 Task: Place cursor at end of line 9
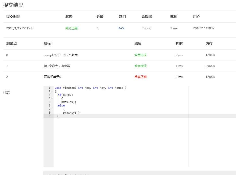pyautogui.click(x=60, y=116)
